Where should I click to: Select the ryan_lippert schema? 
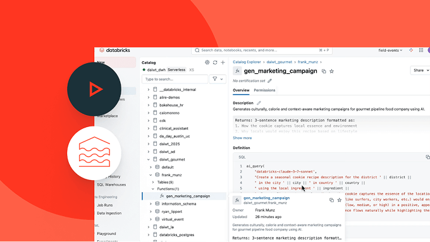[x=172, y=212]
